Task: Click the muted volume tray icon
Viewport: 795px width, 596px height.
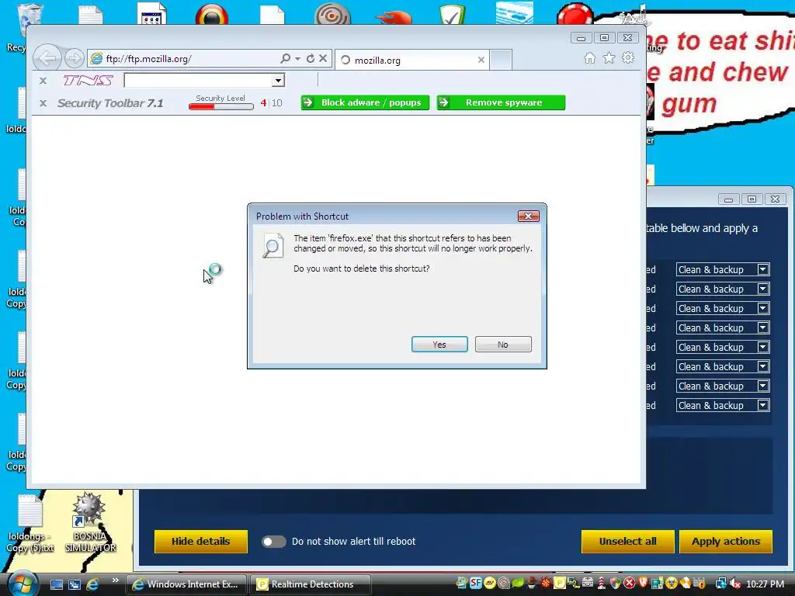Action: 736,584
